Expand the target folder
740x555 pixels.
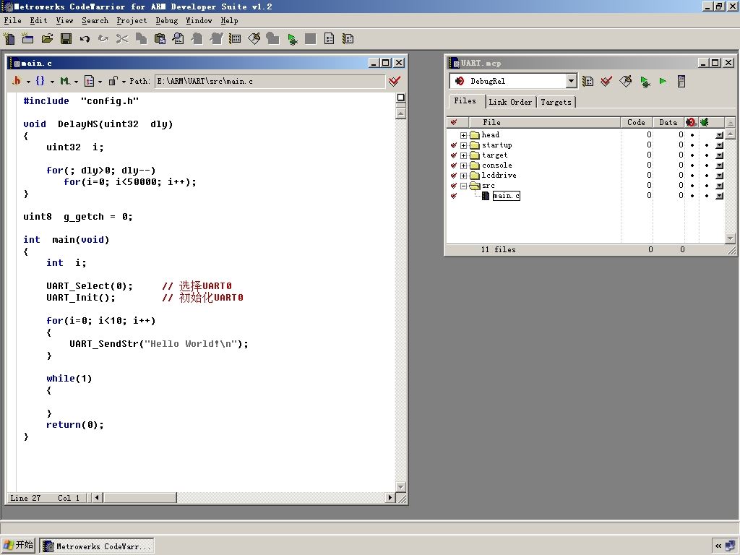(x=463, y=155)
